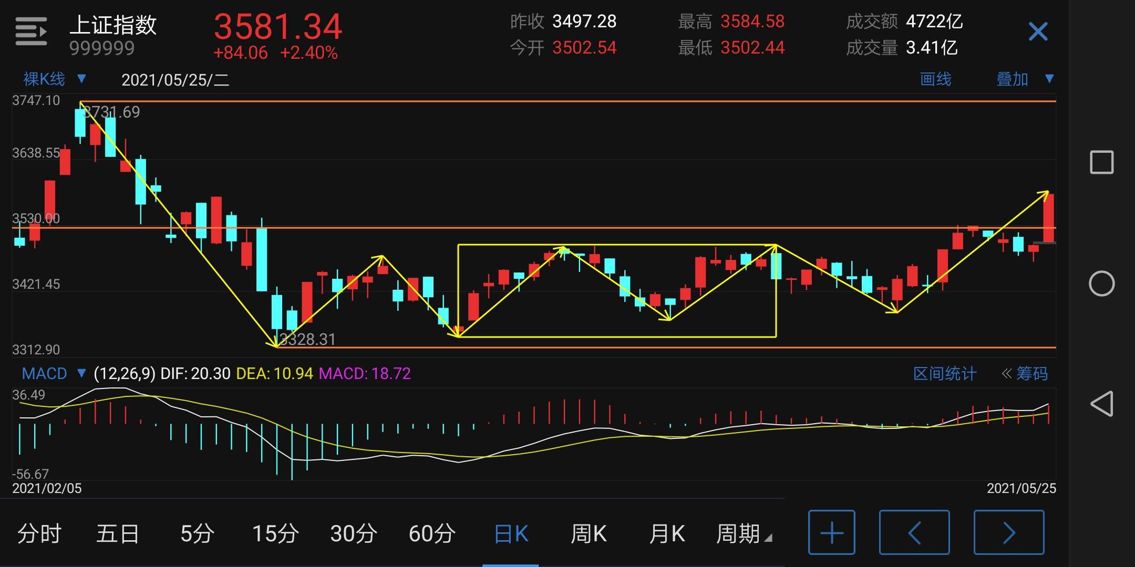Select the 30分 interval tab
Viewport: 1135px width, 567px height.
(x=354, y=533)
